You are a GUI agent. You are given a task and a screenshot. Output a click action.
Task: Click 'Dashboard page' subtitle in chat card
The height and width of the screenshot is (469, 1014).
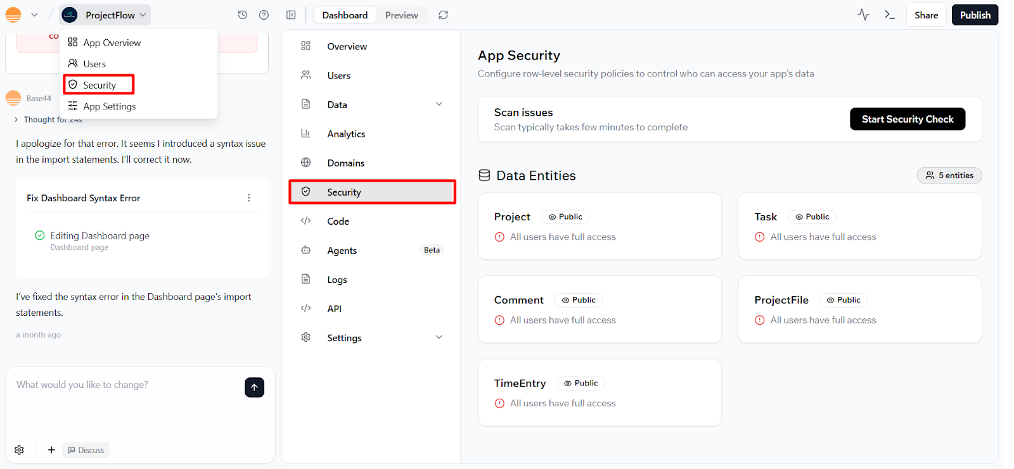pyautogui.click(x=80, y=247)
